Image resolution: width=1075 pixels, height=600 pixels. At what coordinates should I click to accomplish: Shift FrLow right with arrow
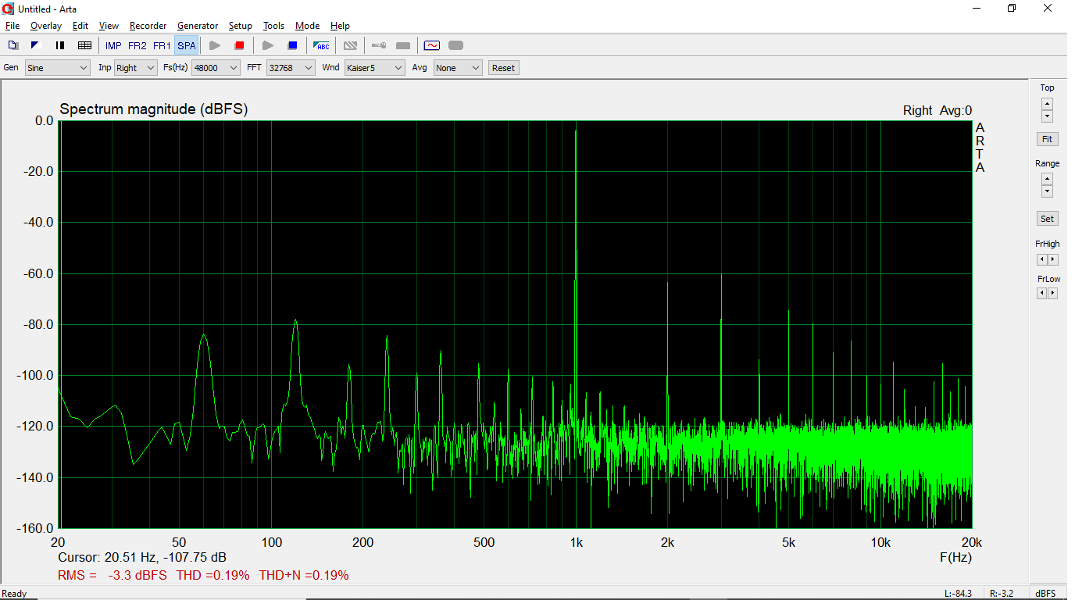click(x=1053, y=293)
